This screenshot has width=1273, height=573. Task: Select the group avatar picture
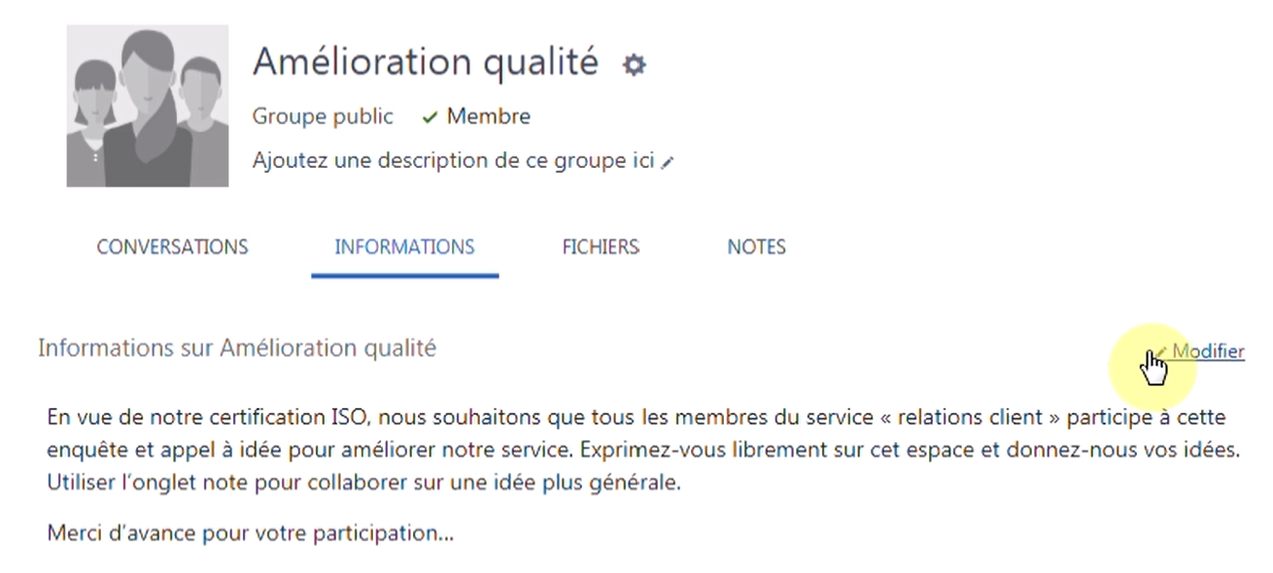coord(148,106)
